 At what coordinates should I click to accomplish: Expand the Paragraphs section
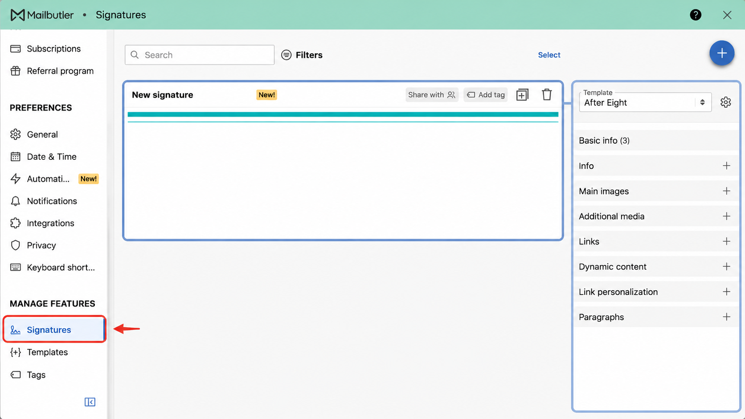pos(726,317)
